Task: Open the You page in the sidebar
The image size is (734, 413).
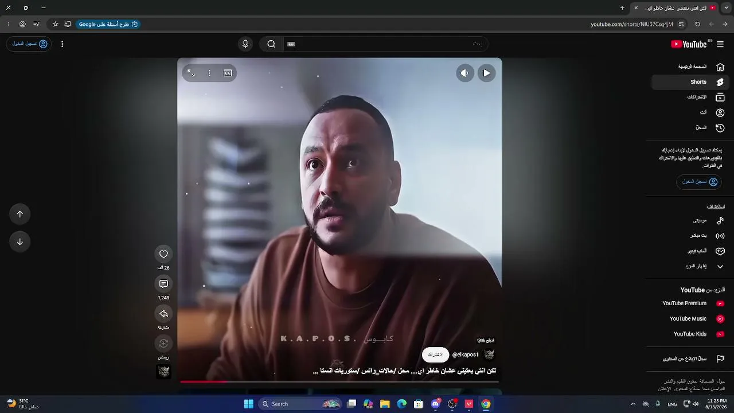Action: pos(689,112)
